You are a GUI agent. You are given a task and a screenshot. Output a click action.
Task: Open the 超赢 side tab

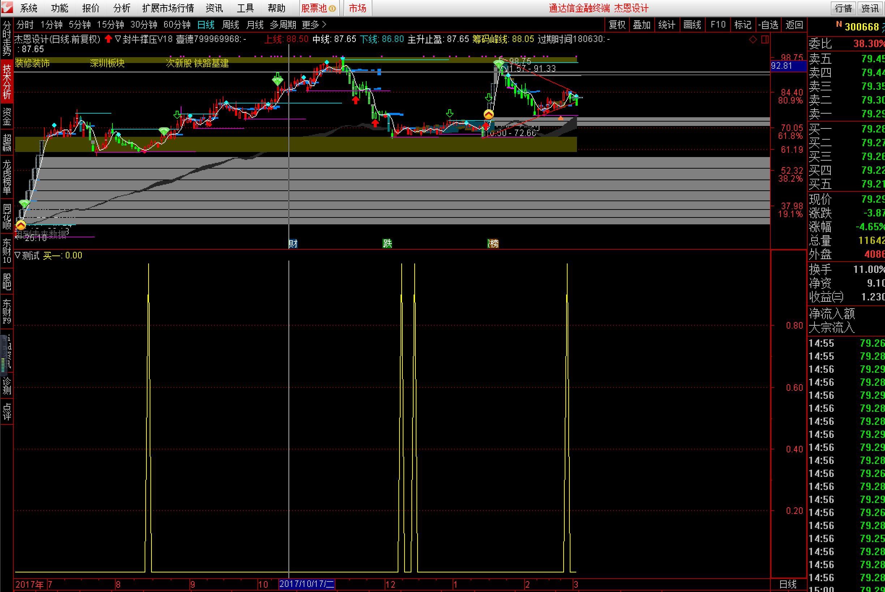coord(7,142)
